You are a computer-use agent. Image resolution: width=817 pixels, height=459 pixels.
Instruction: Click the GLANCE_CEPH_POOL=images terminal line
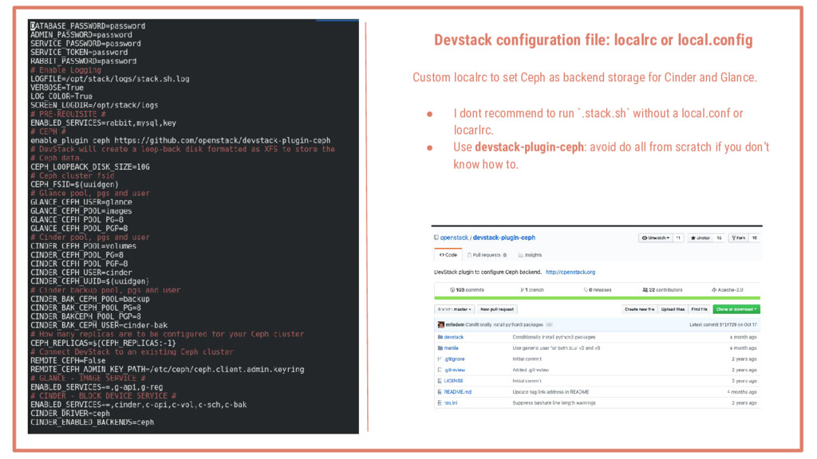81,211
